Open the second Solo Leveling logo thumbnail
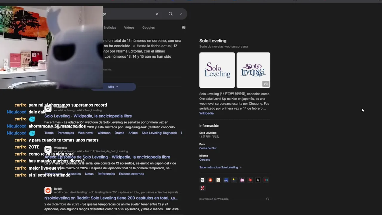Viewport: 382px width, 215px height. click(253, 70)
